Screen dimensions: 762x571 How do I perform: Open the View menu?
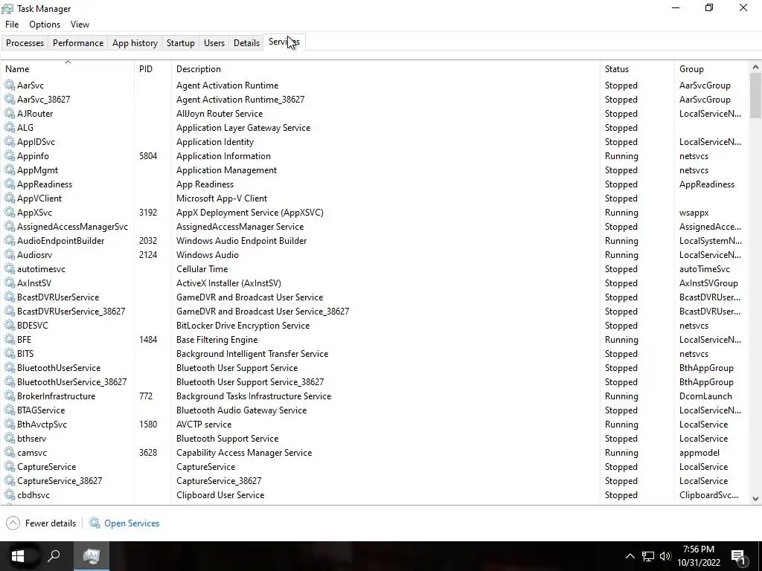coord(80,25)
